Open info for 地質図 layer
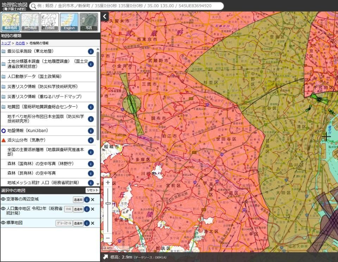The image size is (338, 262). tap(91, 107)
